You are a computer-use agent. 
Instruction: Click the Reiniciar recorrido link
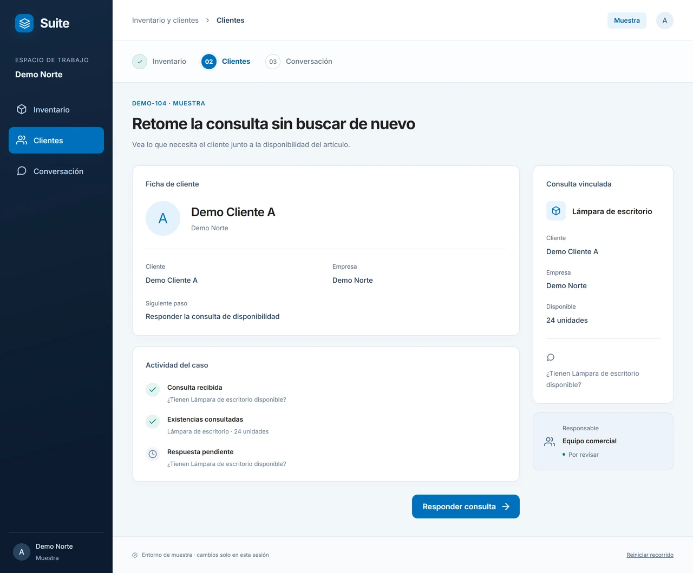click(650, 555)
